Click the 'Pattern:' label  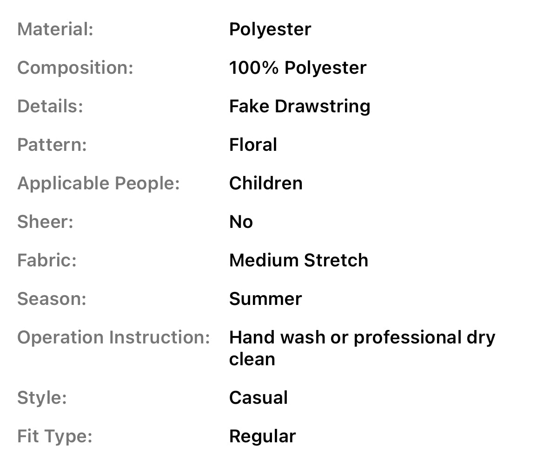coord(52,145)
